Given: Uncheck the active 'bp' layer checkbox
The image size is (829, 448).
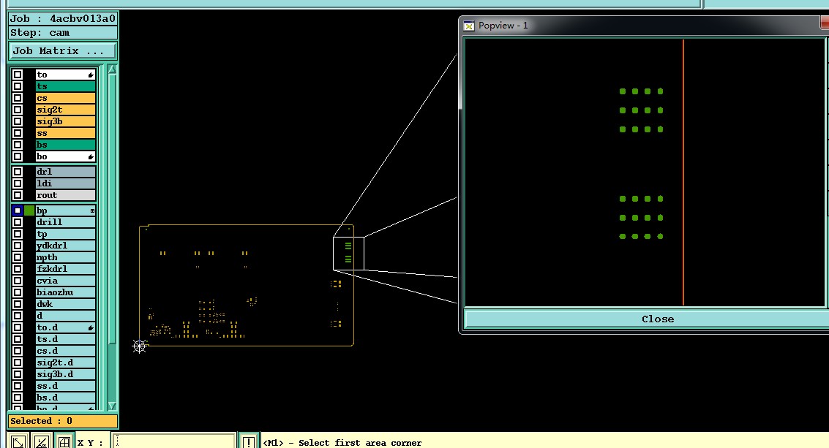Looking at the screenshot, I should tap(18, 210).
